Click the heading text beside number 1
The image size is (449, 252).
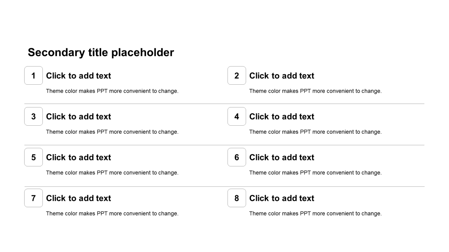click(79, 76)
